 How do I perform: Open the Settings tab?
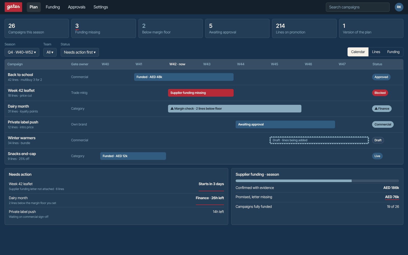(101, 7)
